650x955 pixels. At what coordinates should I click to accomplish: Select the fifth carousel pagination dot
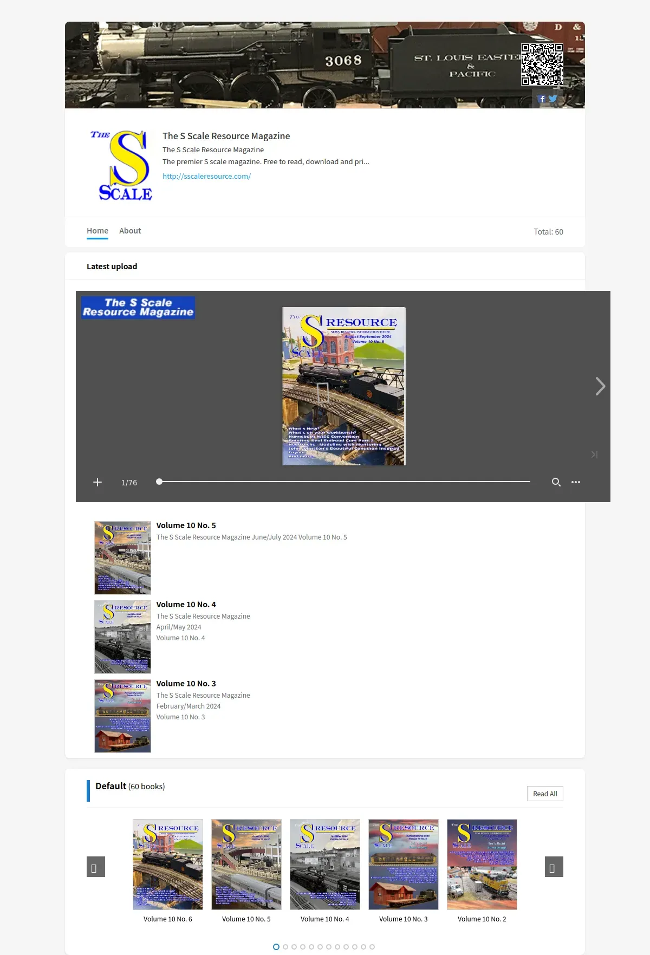click(311, 947)
